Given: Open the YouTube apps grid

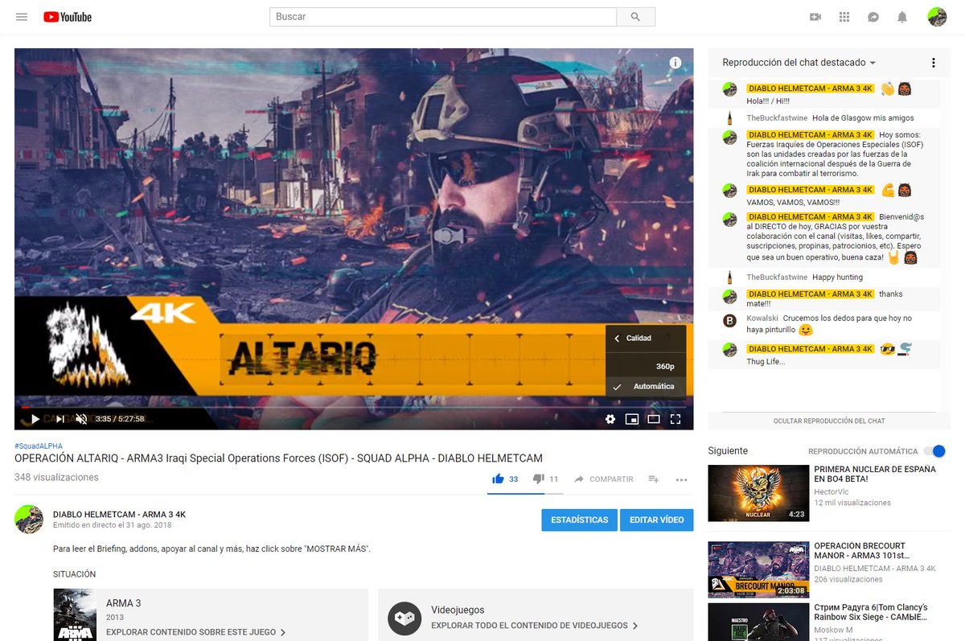Looking at the screenshot, I should [x=844, y=17].
